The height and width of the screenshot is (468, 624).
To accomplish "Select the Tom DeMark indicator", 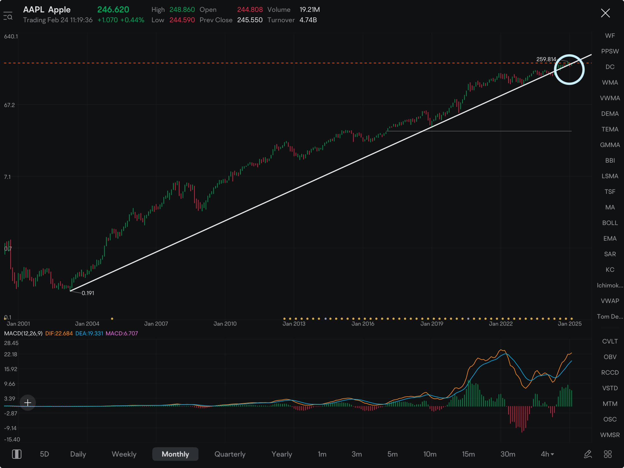I will (x=610, y=316).
